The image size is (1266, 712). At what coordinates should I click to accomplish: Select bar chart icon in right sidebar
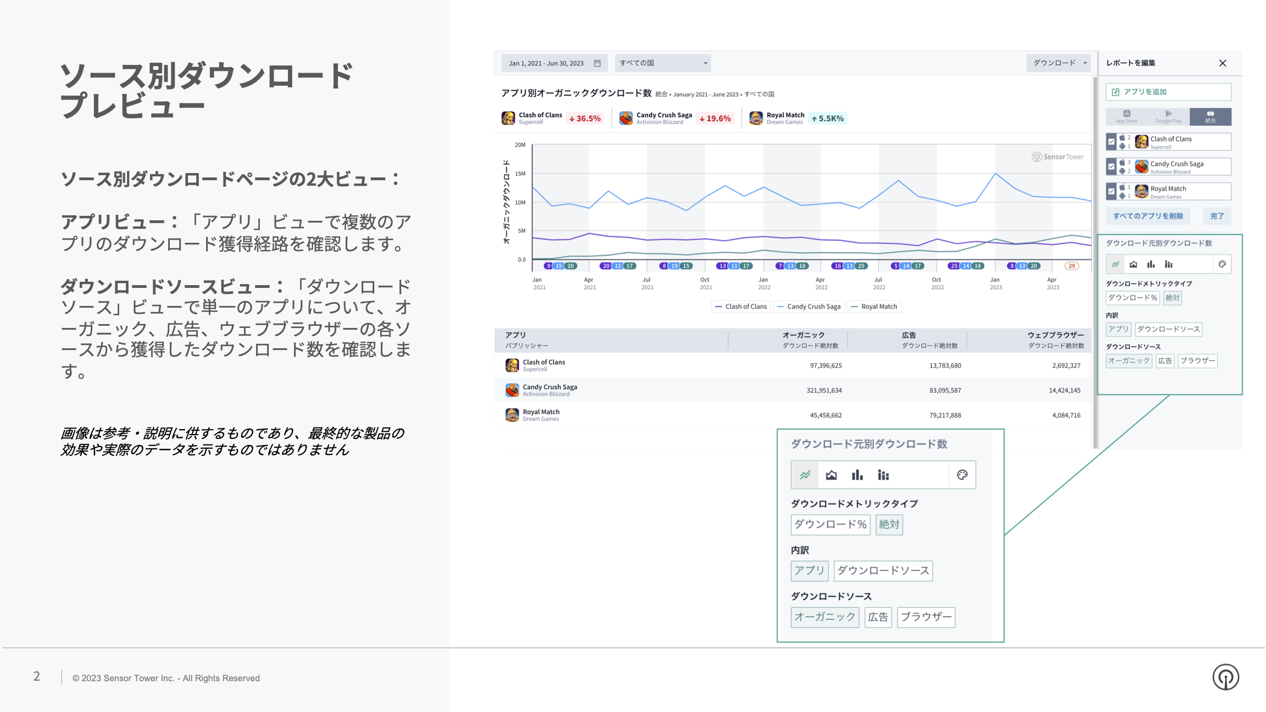click(1151, 264)
